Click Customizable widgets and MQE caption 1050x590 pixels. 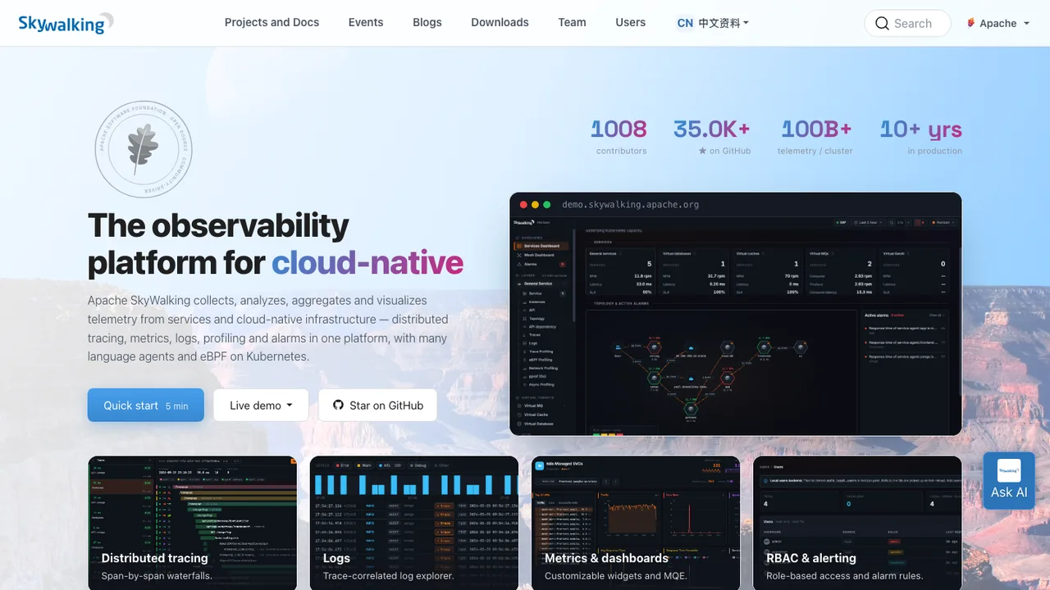coord(616,576)
